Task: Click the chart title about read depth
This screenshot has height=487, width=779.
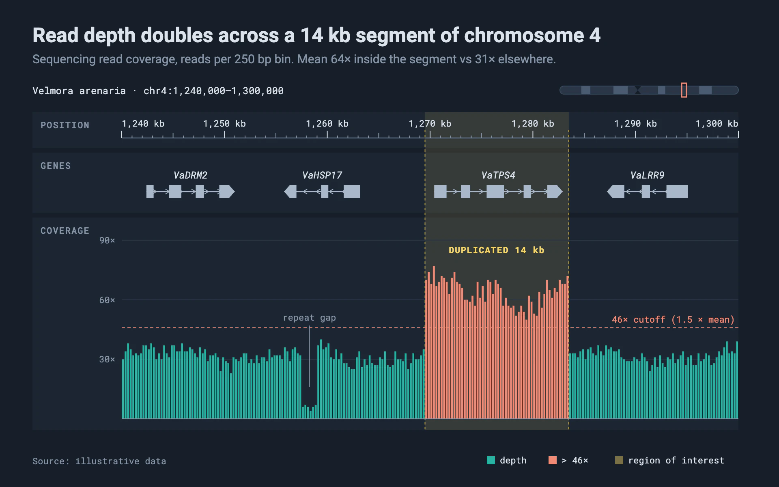Action: [316, 35]
